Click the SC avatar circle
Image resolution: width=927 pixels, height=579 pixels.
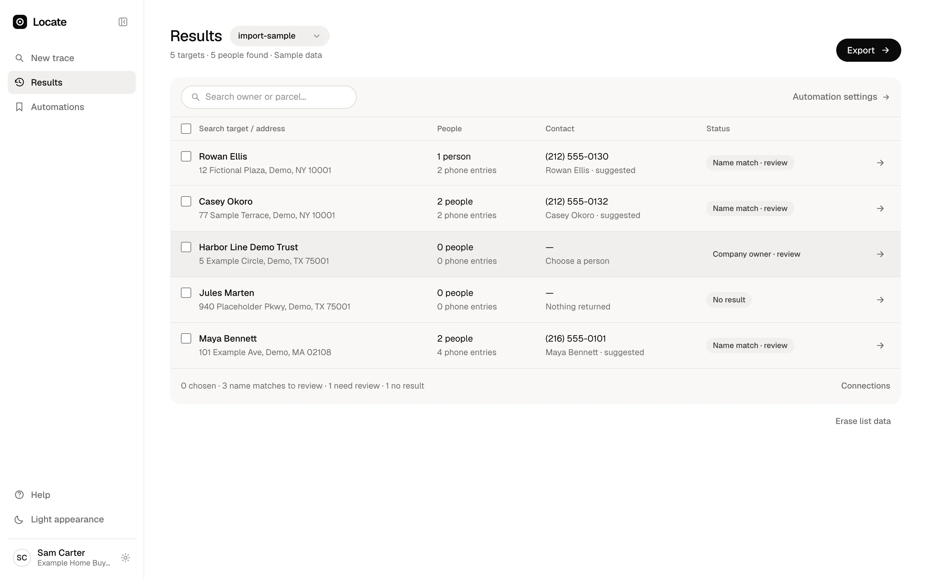point(22,557)
